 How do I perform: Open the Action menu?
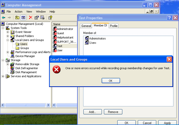point(18,12)
